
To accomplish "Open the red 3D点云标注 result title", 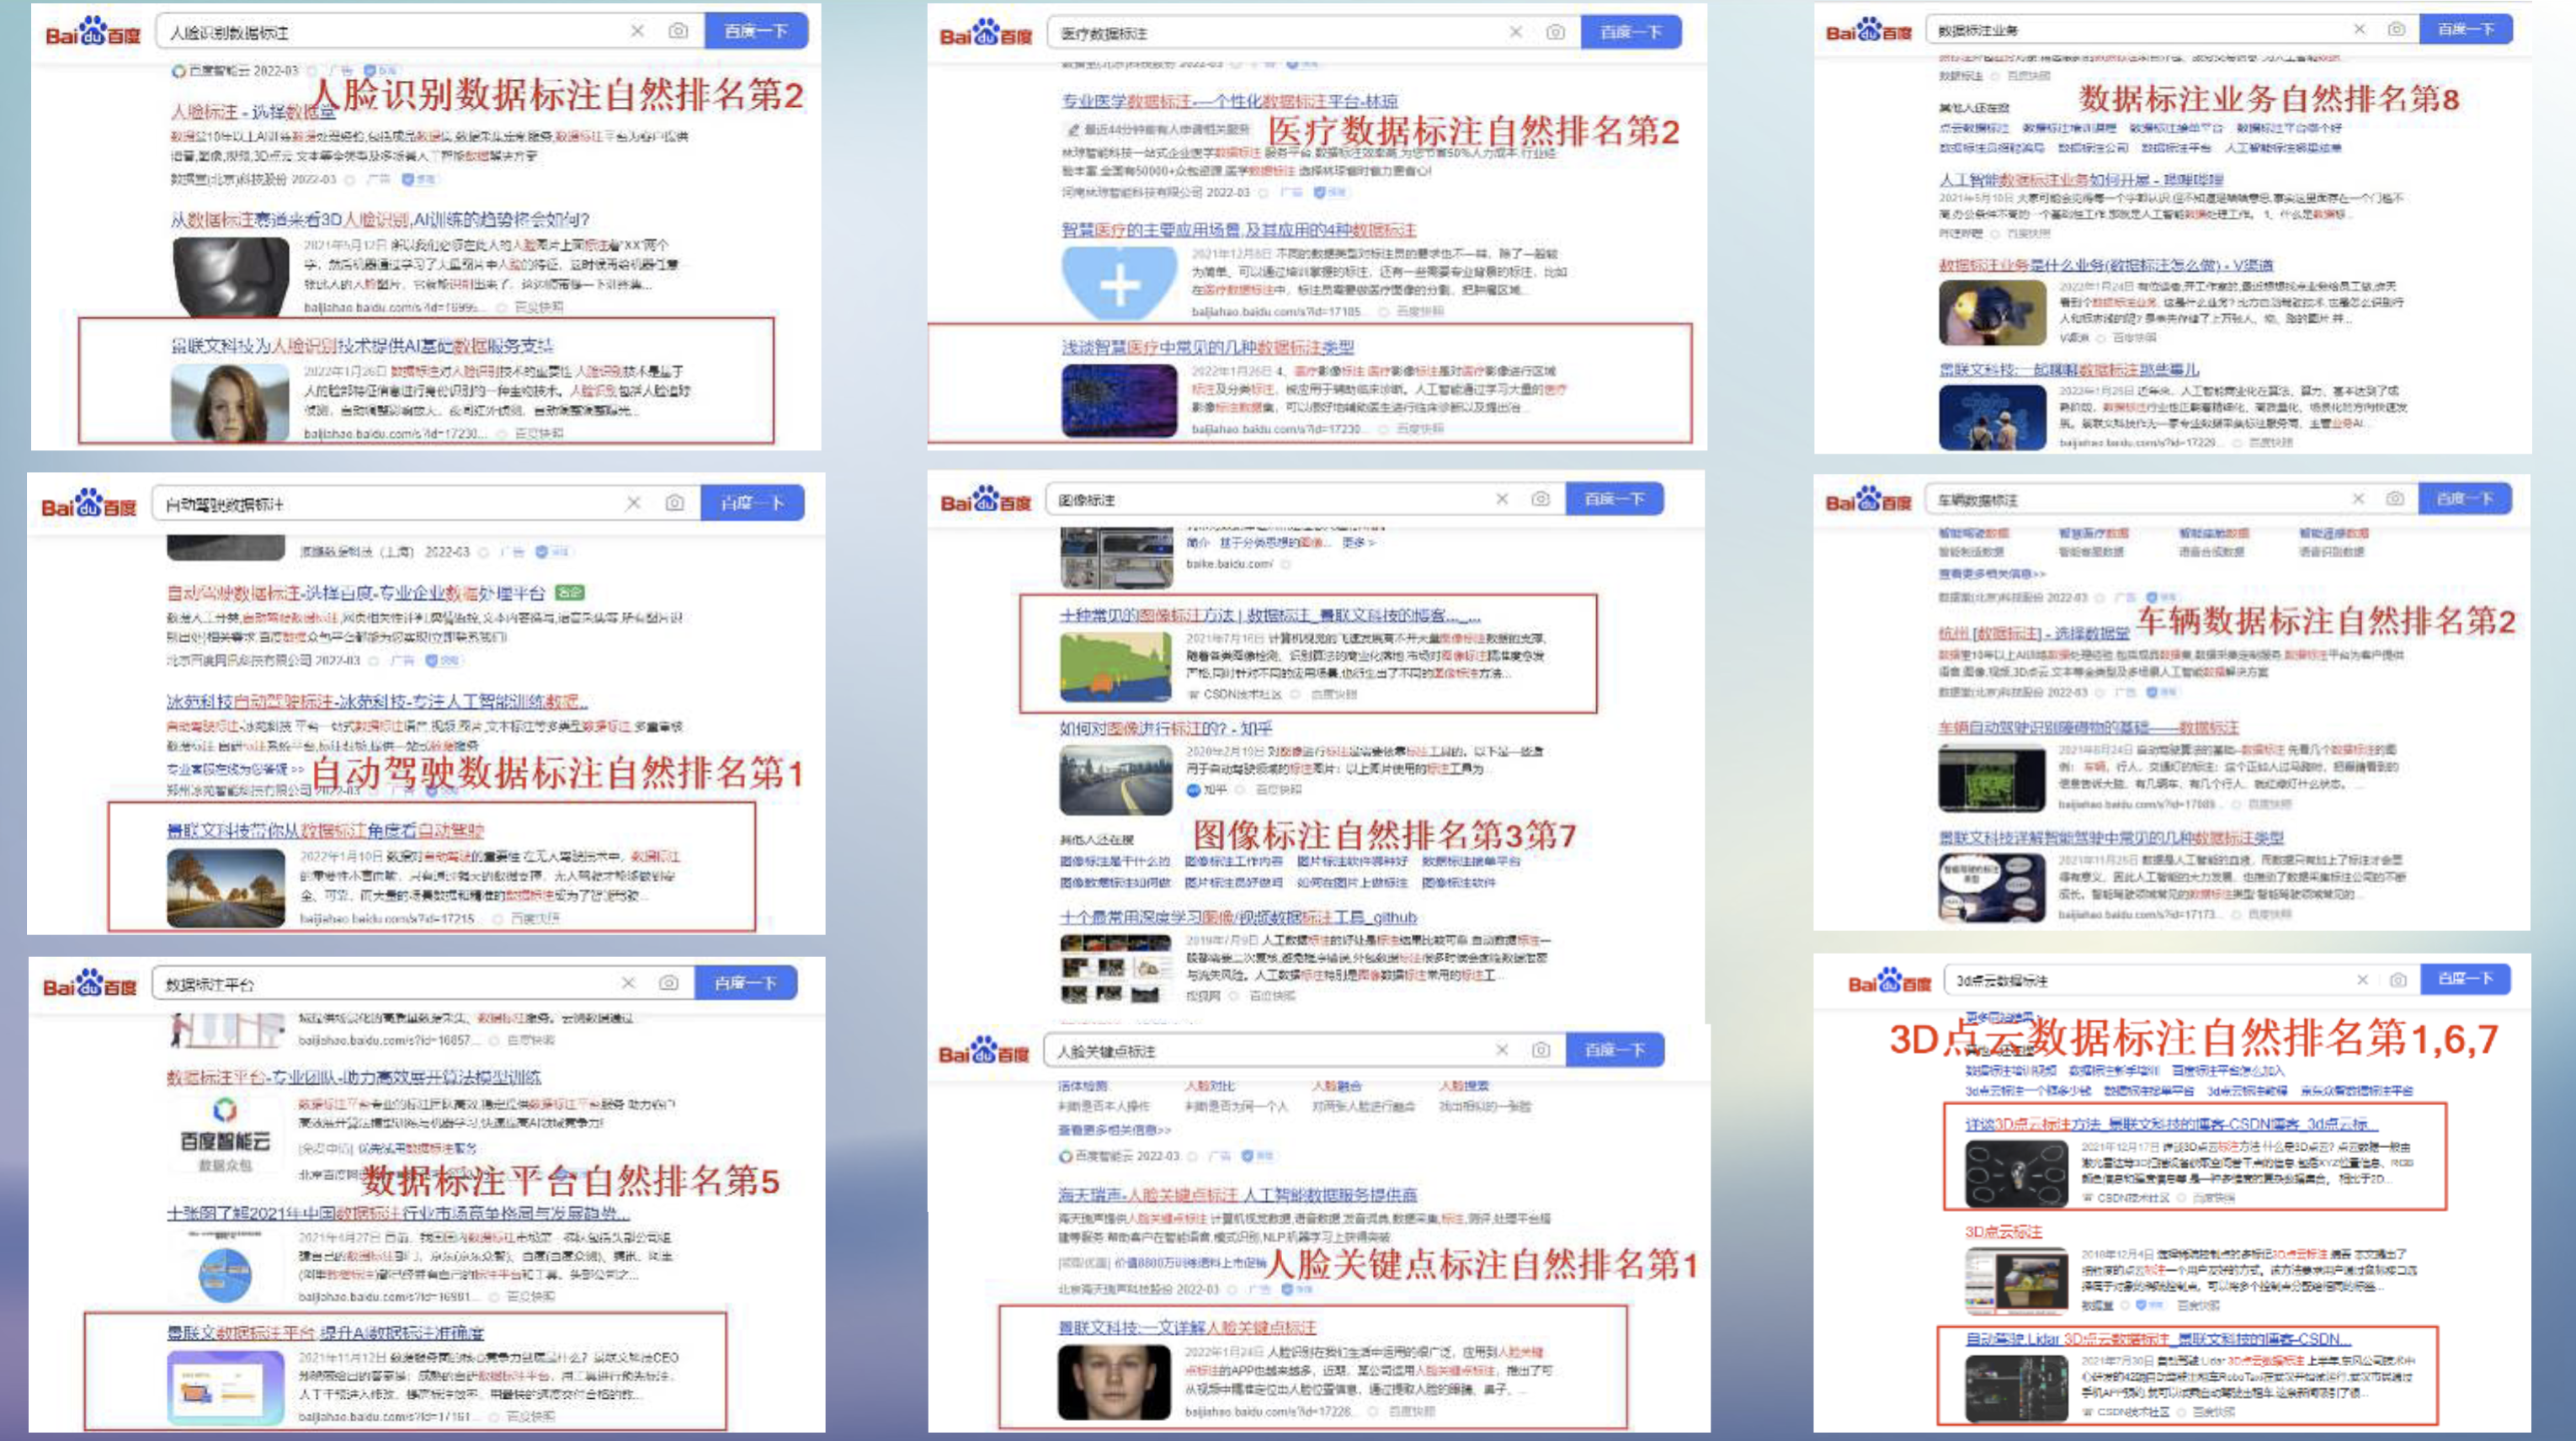I will click(x=2003, y=1232).
